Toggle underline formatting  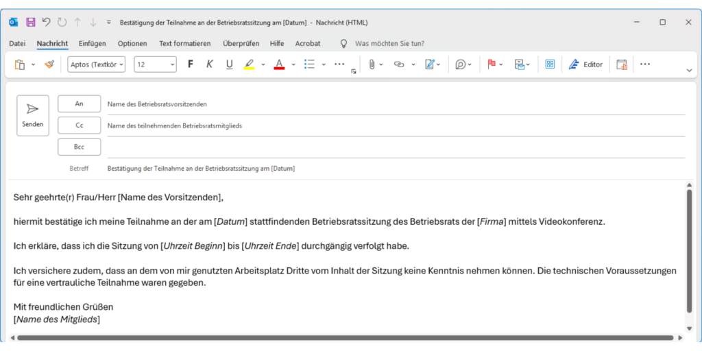[x=229, y=64]
